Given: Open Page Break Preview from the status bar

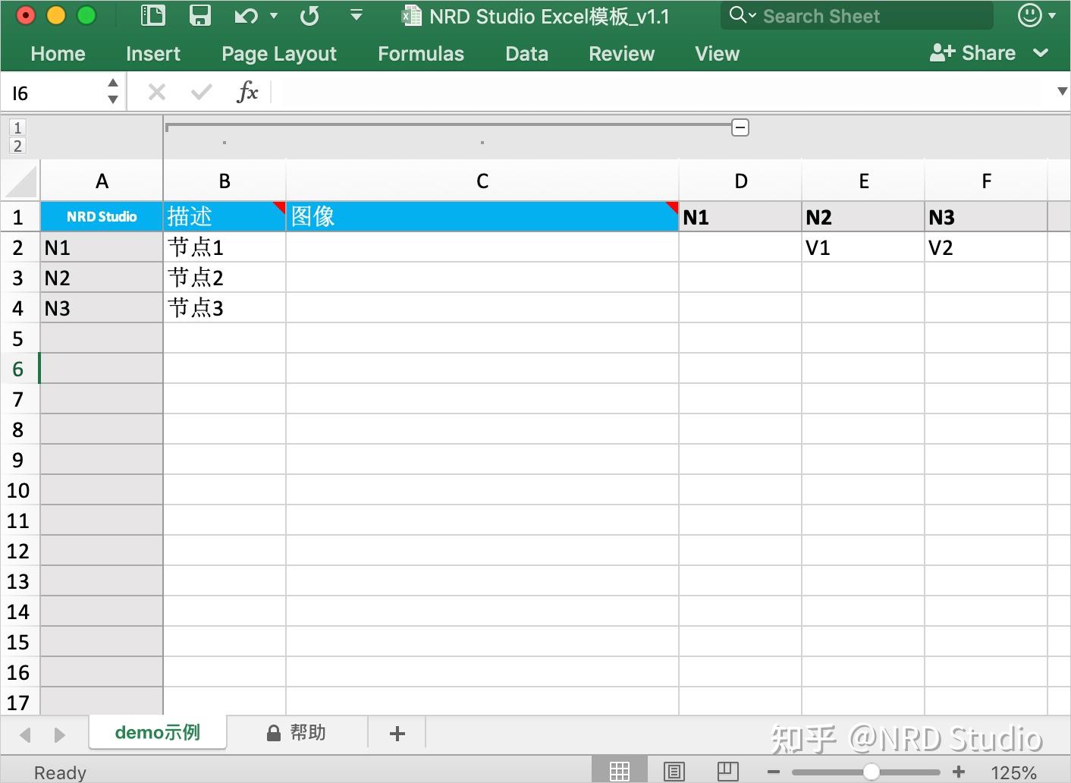Looking at the screenshot, I should click(727, 770).
